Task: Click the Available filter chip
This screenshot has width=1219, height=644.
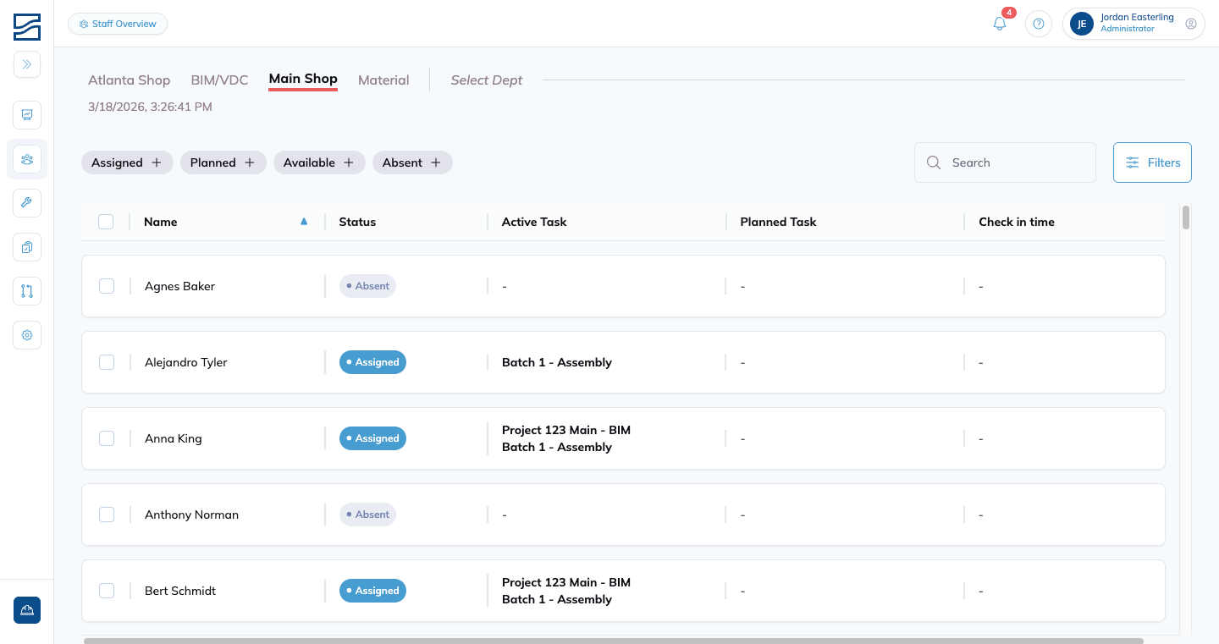Action: 319,162
